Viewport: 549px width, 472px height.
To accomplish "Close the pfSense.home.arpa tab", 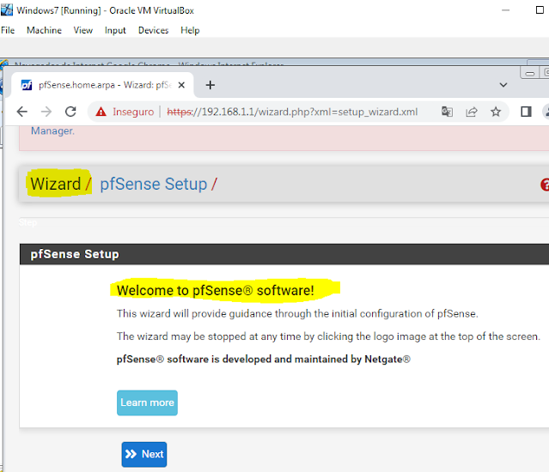I will point(181,85).
